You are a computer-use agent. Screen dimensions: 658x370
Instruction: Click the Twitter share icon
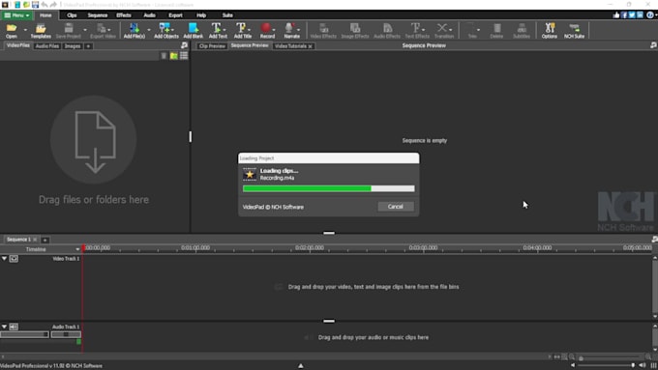(632, 15)
